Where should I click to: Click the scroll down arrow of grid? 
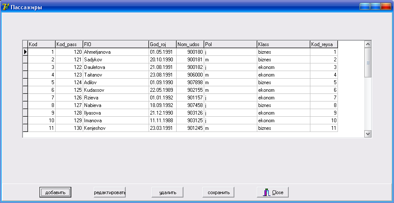coord(368,134)
